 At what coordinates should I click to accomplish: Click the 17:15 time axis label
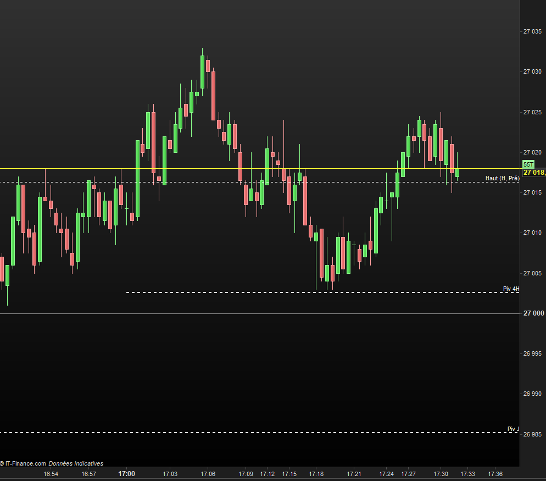click(289, 474)
